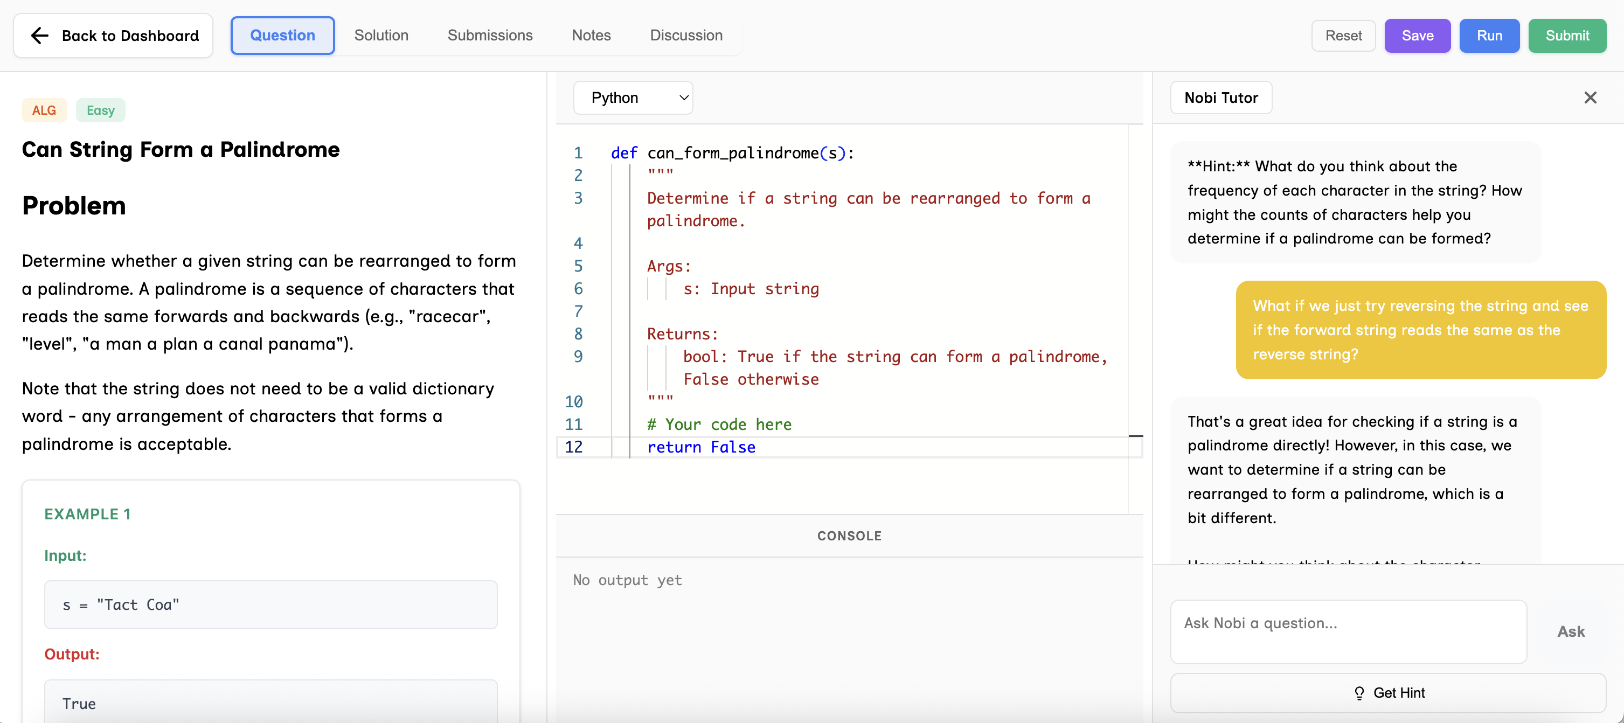Click the Nobi Tutor label
Image resolution: width=1624 pixels, height=723 pixels.
(1220, 98)
